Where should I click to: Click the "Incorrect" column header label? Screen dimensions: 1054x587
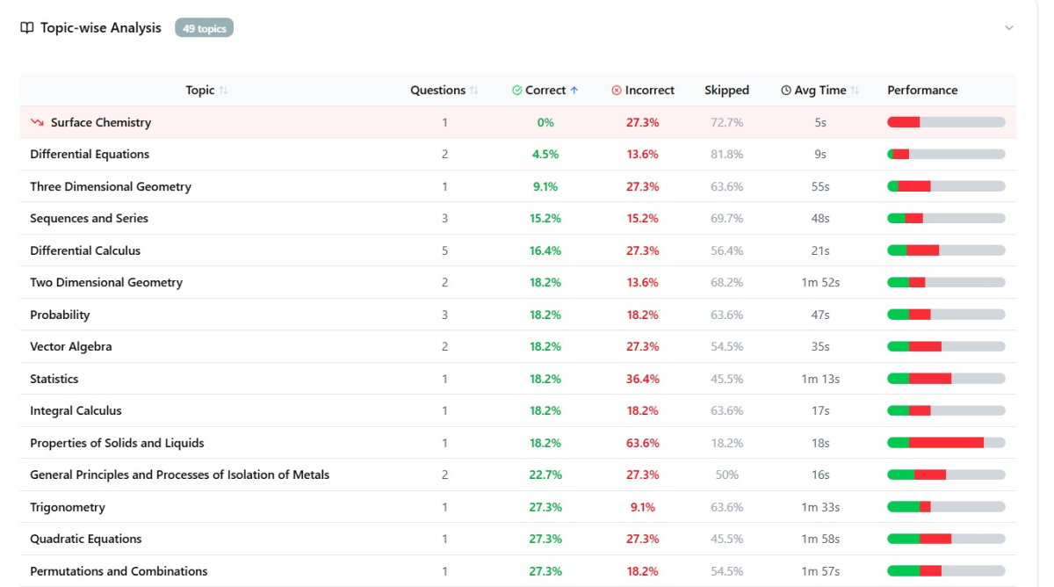coord(650,91)
